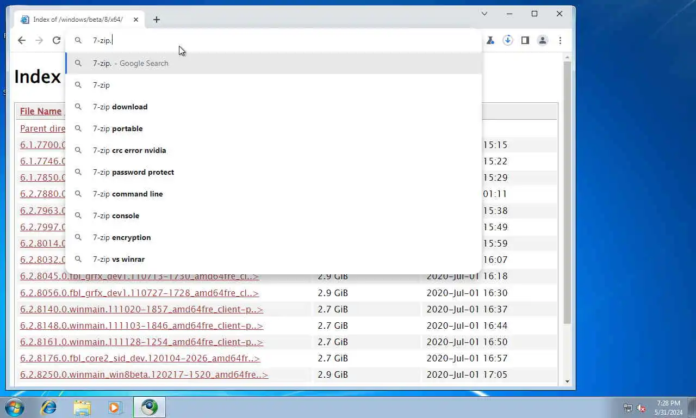Open the Chrome labs flask icon
The image size is (696, 418).
click(x=490, y=40)
